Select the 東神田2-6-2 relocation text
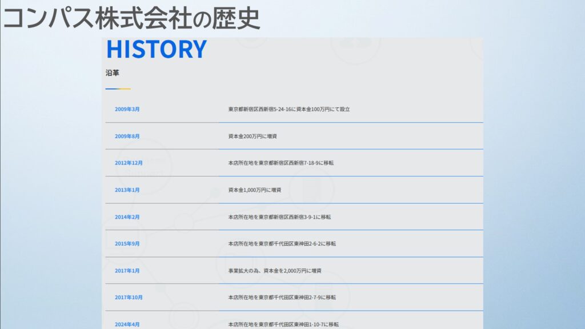The width and height of the screenshot is (585, 329). (x=282, y=244)
